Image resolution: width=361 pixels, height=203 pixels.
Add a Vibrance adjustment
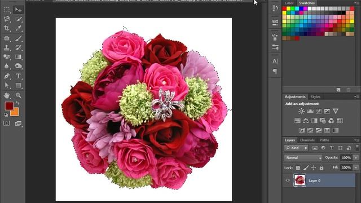[x=336, y=111]
